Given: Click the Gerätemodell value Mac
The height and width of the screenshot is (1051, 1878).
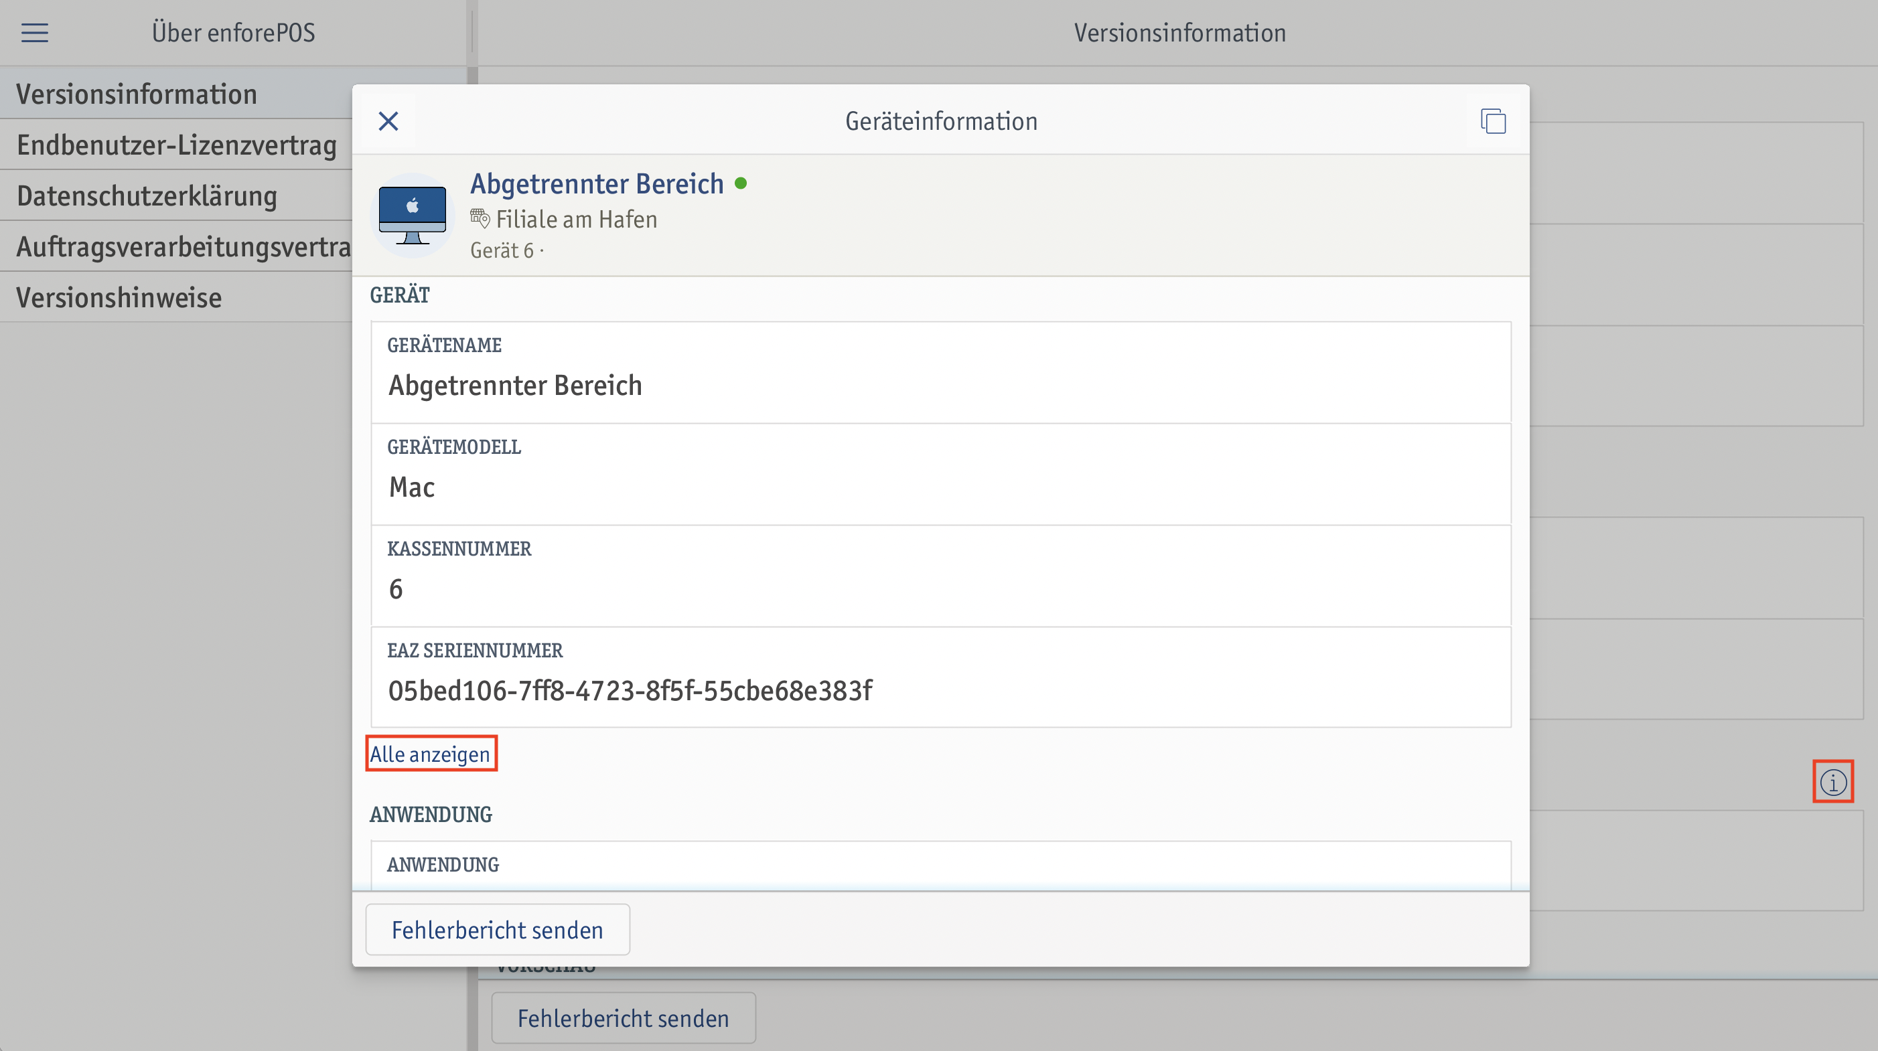Looking at the screenshot, I should click(x=412, y=487).
